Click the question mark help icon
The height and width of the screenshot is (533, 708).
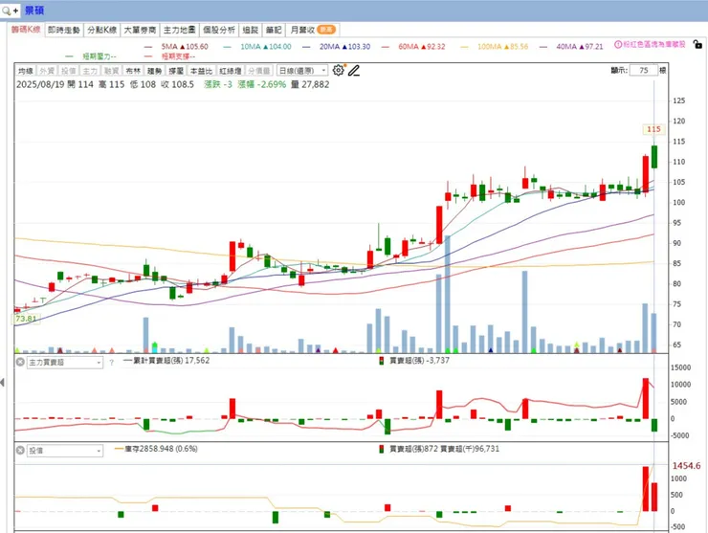pos(111,363)
